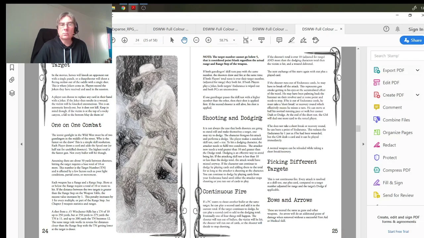Click the fit page view icon
The image size is (424, 238).
click(246, 40)
